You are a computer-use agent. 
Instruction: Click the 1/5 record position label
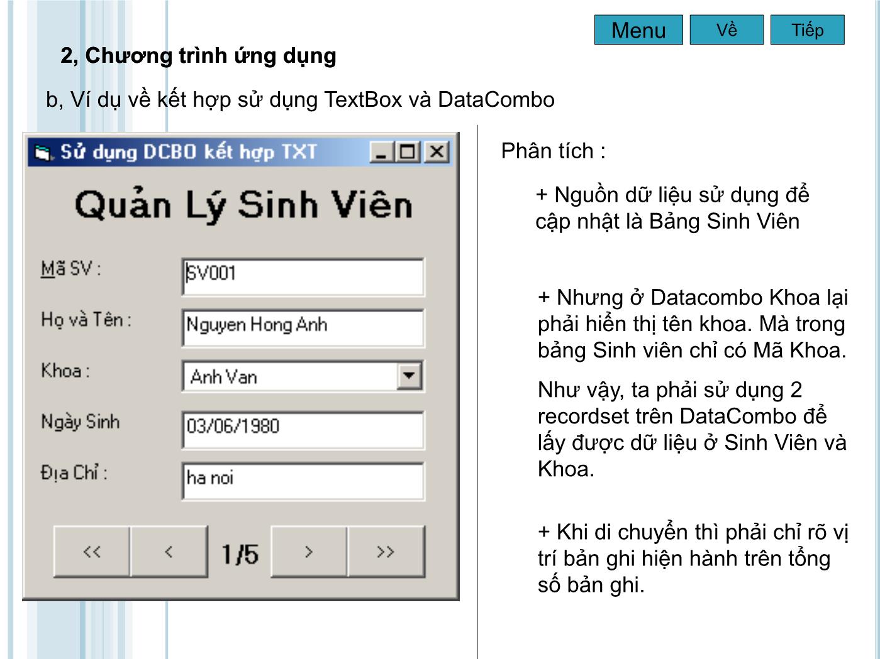click(x=239, y=554)
